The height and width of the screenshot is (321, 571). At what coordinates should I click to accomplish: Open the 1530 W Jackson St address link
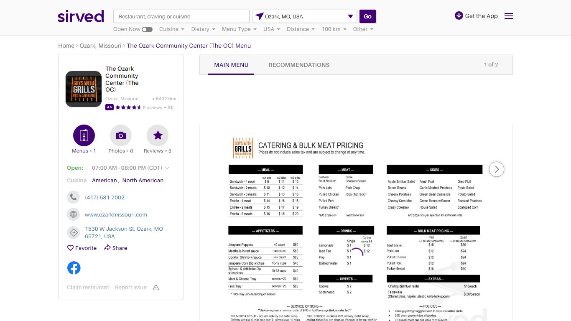[124, 232]
